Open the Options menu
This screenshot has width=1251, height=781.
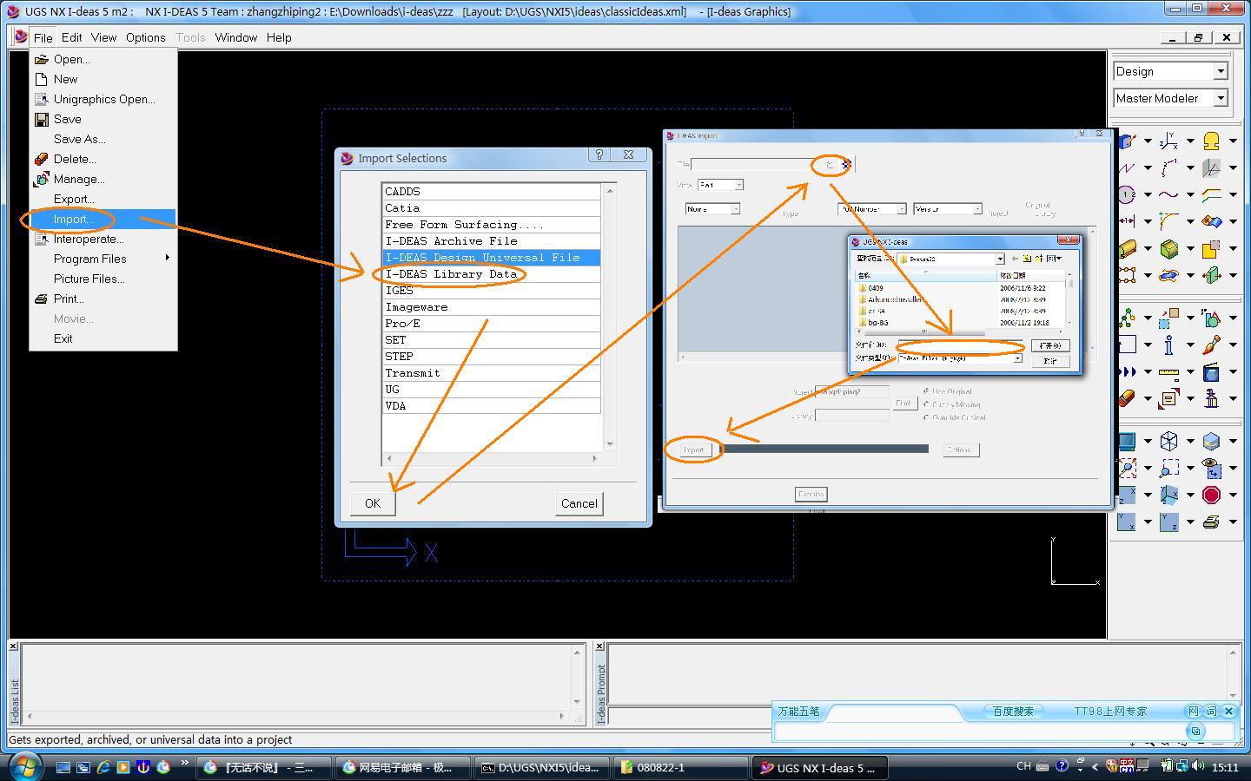145,37
